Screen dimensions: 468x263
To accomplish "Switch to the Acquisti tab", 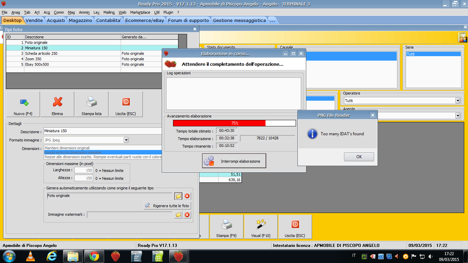I will (56, 20).
